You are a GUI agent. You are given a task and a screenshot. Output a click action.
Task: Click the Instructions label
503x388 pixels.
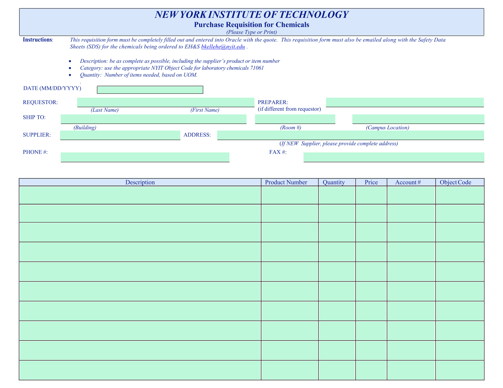click(38, 40)
